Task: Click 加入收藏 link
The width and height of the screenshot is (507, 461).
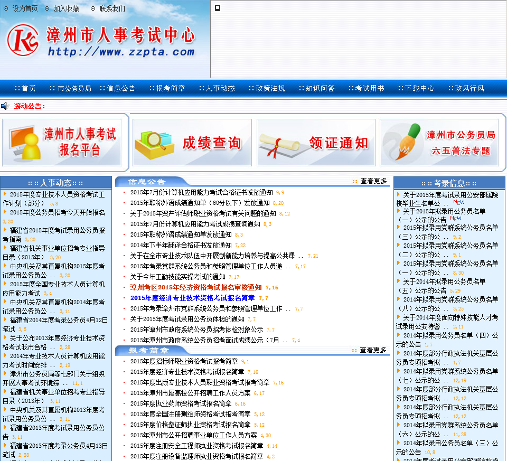Action: click(66, 9)
